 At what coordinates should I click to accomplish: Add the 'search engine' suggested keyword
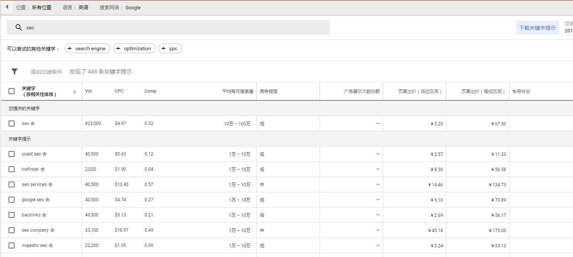click(87, 49)
